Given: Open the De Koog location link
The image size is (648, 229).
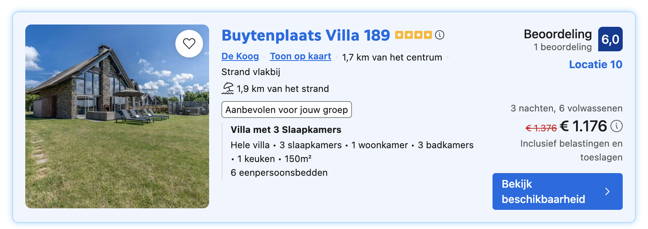Looking at the screenshot, I should click(240, 56).
